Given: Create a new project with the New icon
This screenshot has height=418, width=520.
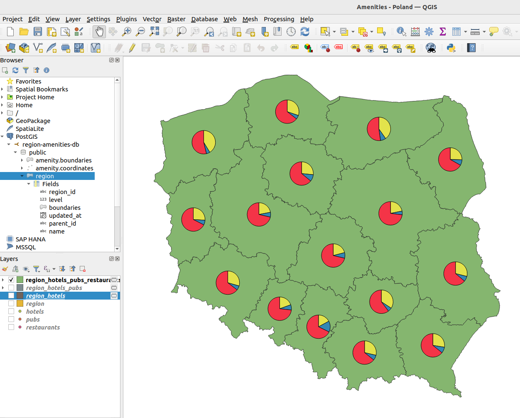Looking at the screenshot, I should [10, 32].
